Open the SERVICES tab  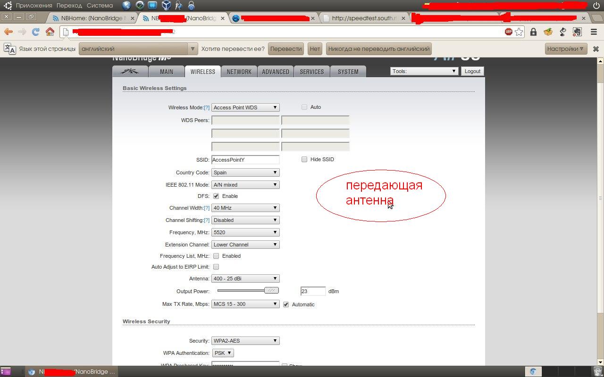[x=312, y=72]
